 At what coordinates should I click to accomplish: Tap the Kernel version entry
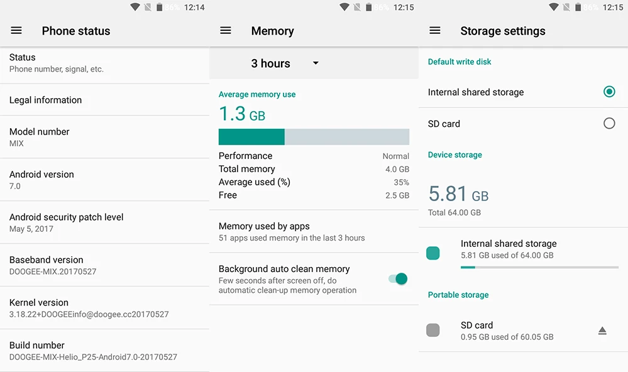(104, 308)
